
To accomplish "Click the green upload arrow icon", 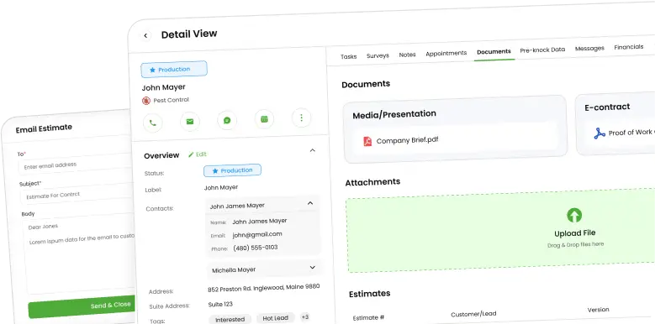I will (x=574, y=215).
